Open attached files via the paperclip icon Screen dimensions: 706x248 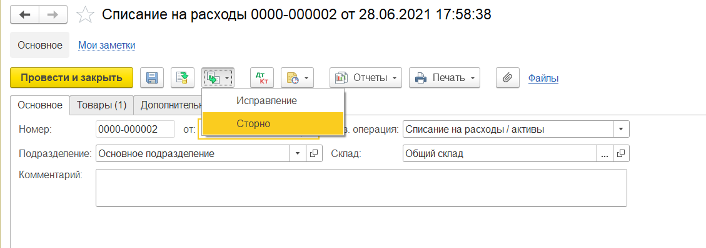coord(507,78)
